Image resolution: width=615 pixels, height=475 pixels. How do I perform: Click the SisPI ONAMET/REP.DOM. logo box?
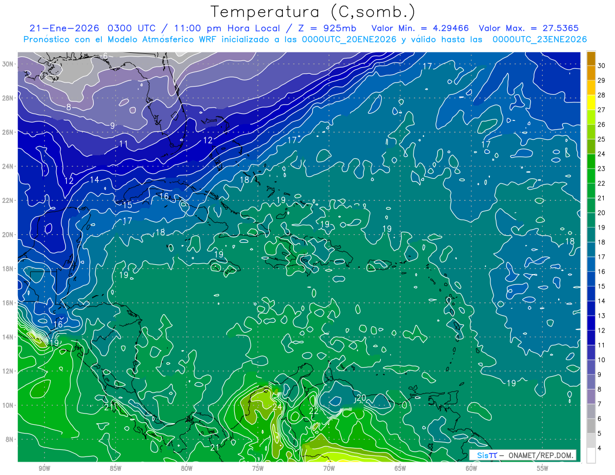tap(523, 455)
